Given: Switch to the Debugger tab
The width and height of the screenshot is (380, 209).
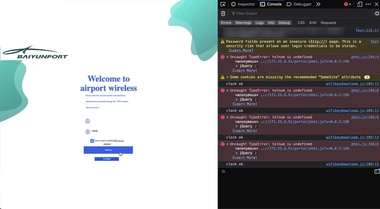Looking at the screenshot, I should (x=299, y=4).
